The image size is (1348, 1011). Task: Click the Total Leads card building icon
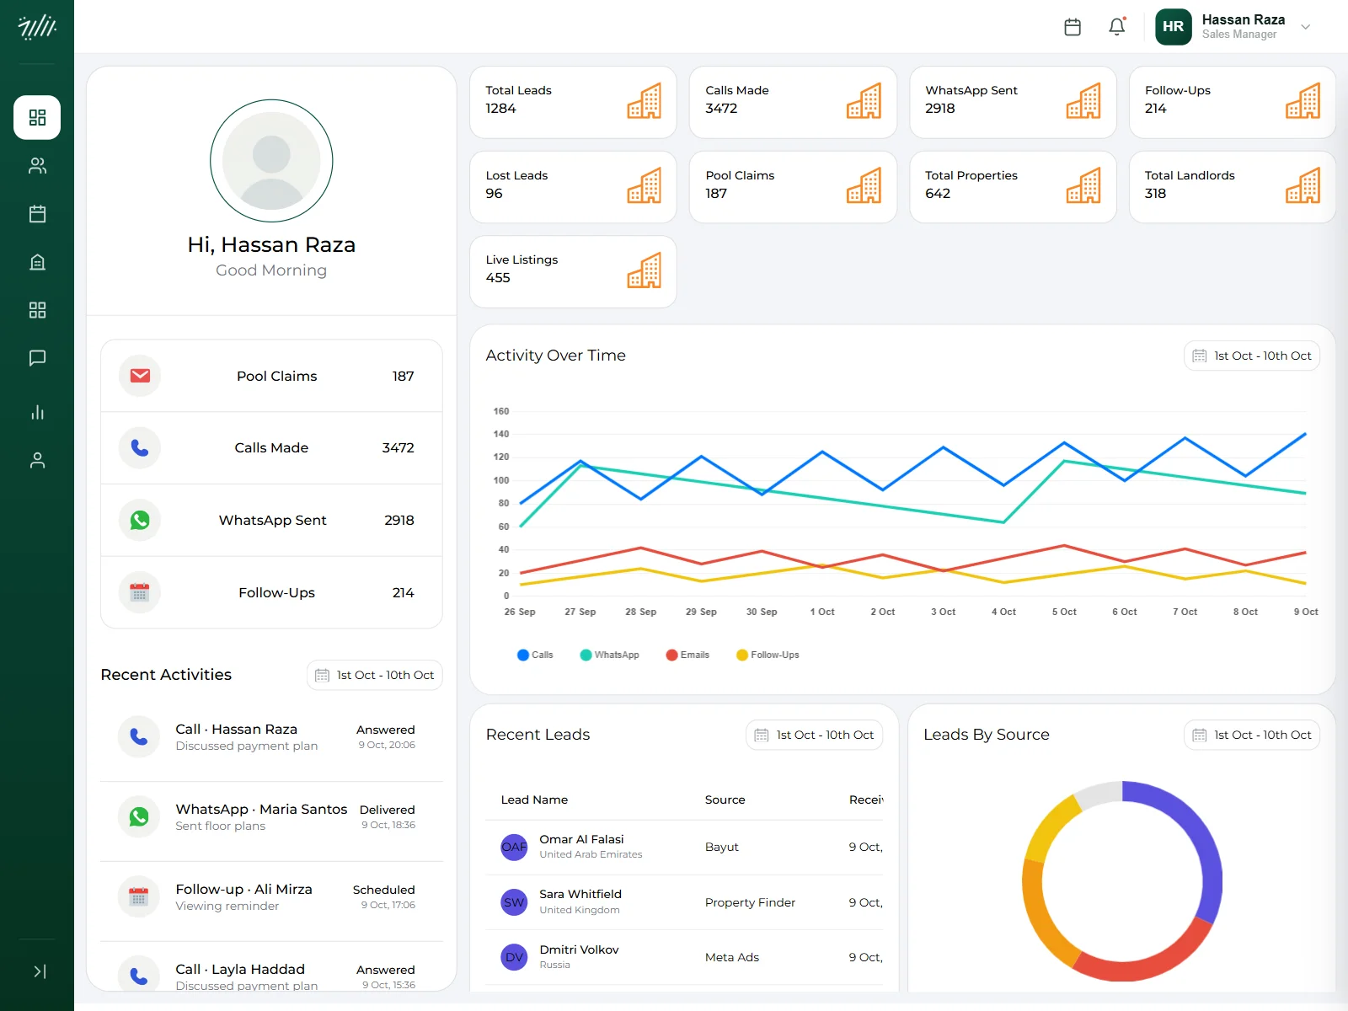pyautogui.click(x=645, y=101)
